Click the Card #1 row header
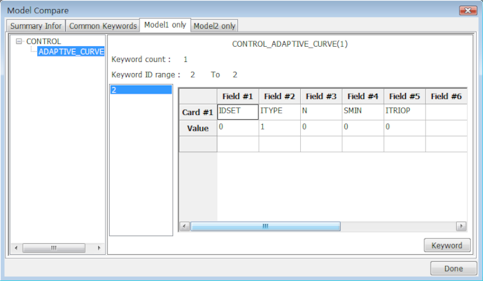This screenshot has width=483, height=281. (198, 112)
